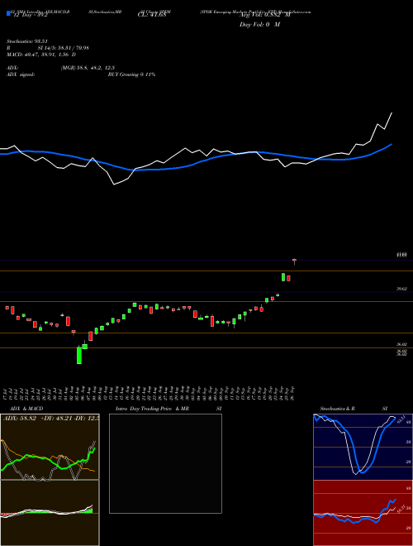The image size is (413, 546).
Task: Select the '12 Day = 39.2' label
Action: 30,16
